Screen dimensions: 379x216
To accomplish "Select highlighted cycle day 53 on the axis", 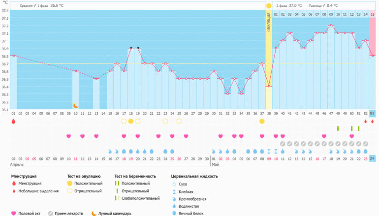I will point(373,114).
